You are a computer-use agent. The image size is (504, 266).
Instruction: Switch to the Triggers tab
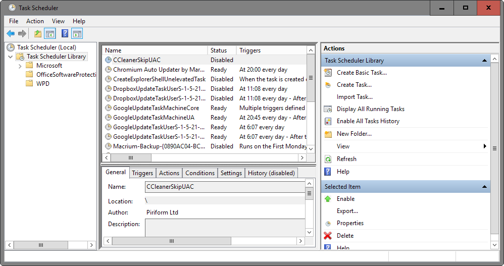[x=142, y=173]
